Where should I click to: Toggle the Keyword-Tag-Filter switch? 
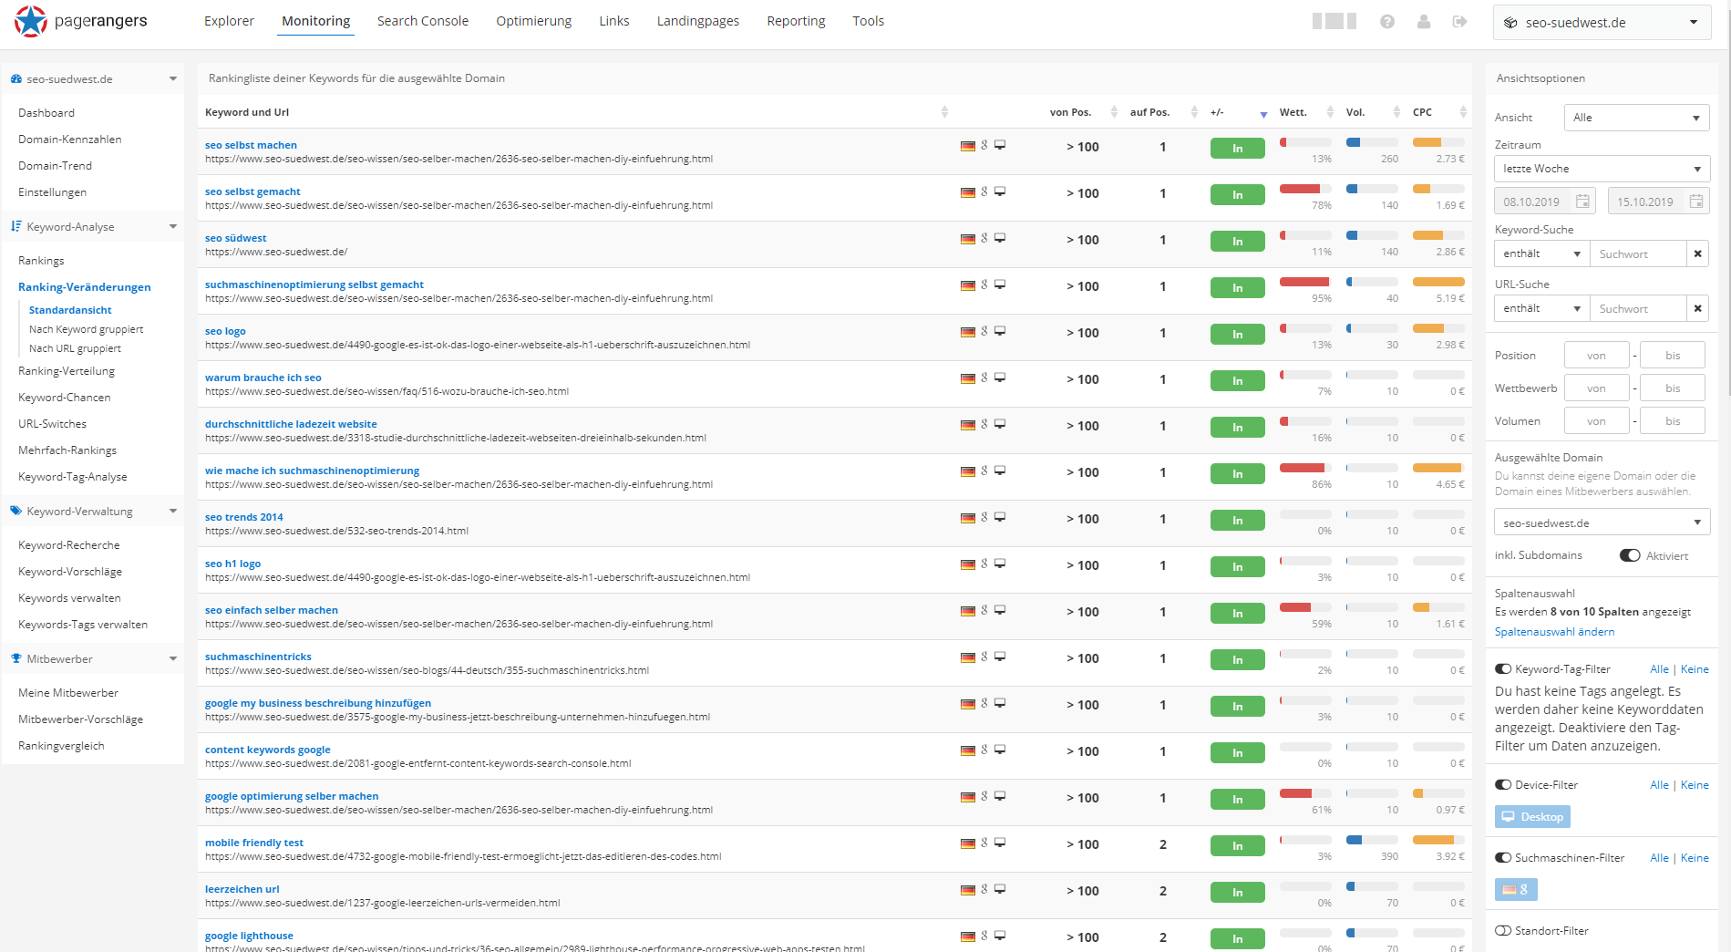click(x=1504, y=668)
